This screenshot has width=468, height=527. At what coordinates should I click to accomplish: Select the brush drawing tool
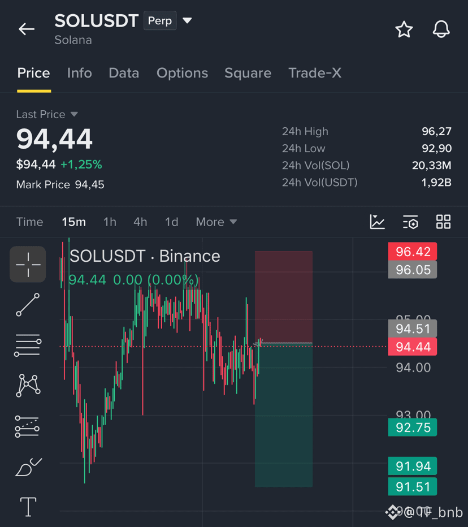[x=28, y=467]
